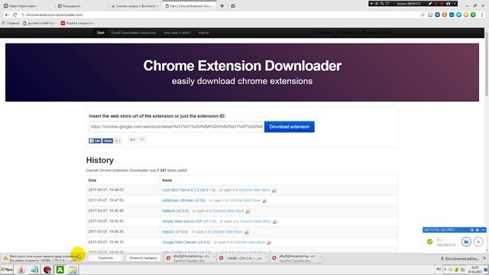Open the Injector download link
This screenshot has width=489, height=275.
click(x=175, y=231)
